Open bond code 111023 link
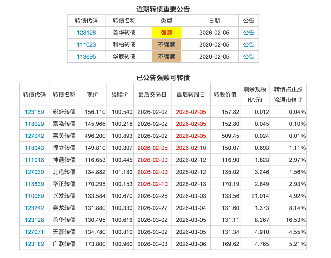This screenshot has height=258, width=331. 86,44
